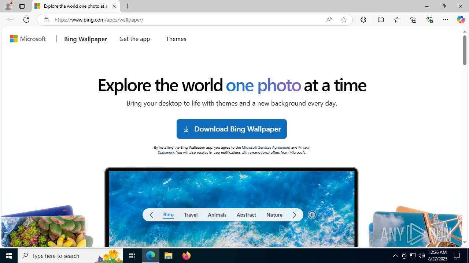Click the Microsoft logo

pos(28,39)
